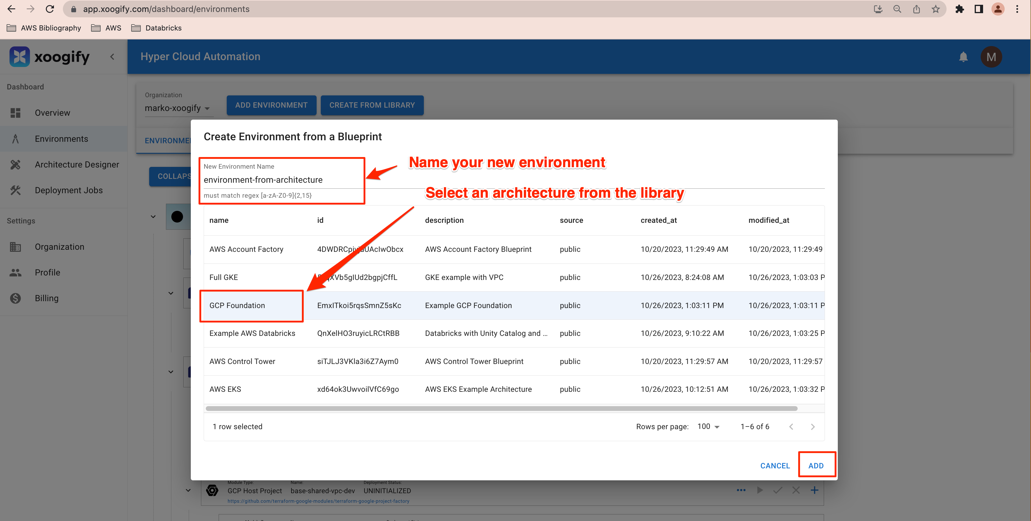Collapse the sidebar with chevron arrow
This screenshot has height=521, width=1031.
[x=112, y=57]
